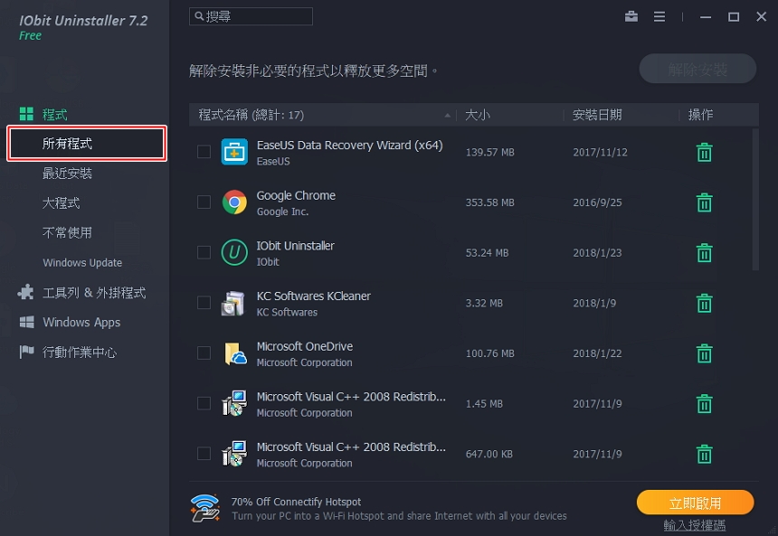Show 不常使用 programs

pos(67,233)
